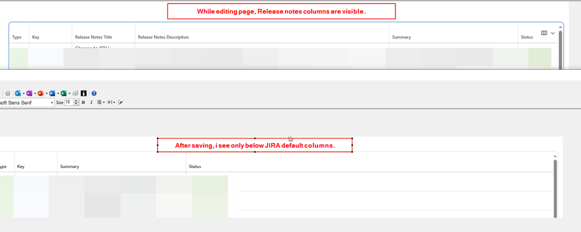The image size is (581, 232).
Task: Click the Key column header in bottom table
Action: [x=21, y=167]
